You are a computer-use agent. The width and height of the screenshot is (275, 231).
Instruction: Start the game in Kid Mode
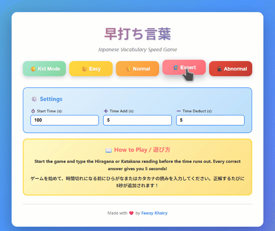pos(44,69)
